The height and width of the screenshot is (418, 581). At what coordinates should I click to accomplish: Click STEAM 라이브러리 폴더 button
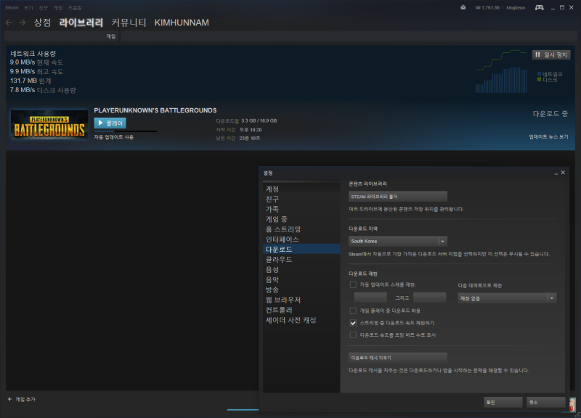(x=397, y=197)
